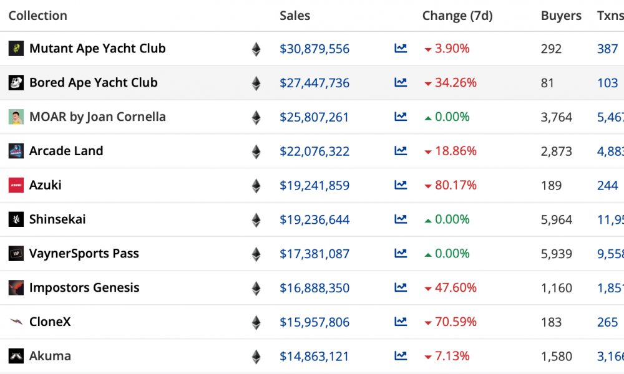Open Mutant Ape Yacht Club collection
624x374 pixels.
[97, 49]
